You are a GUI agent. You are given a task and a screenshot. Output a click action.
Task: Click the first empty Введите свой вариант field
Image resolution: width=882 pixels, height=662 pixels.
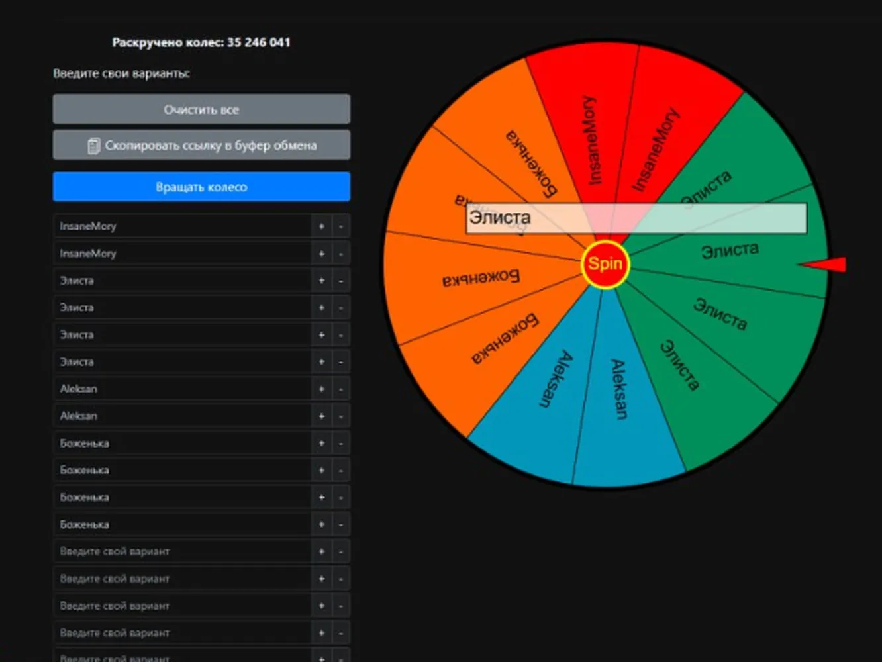(x=182, y=551)
